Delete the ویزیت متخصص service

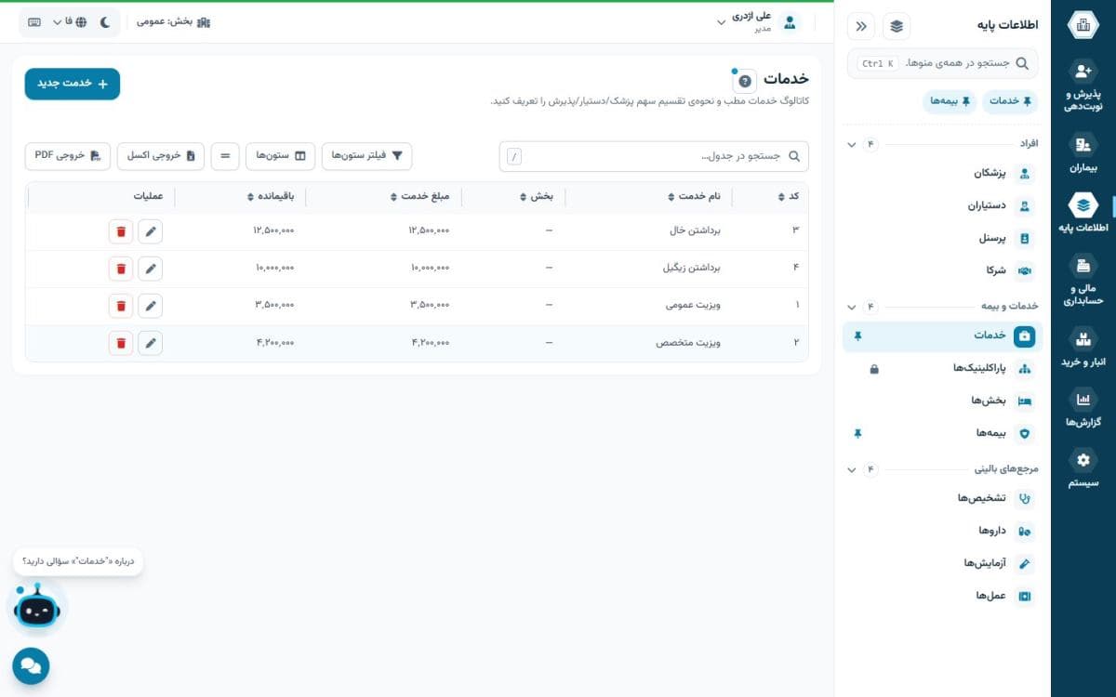(x=121, y=344)
